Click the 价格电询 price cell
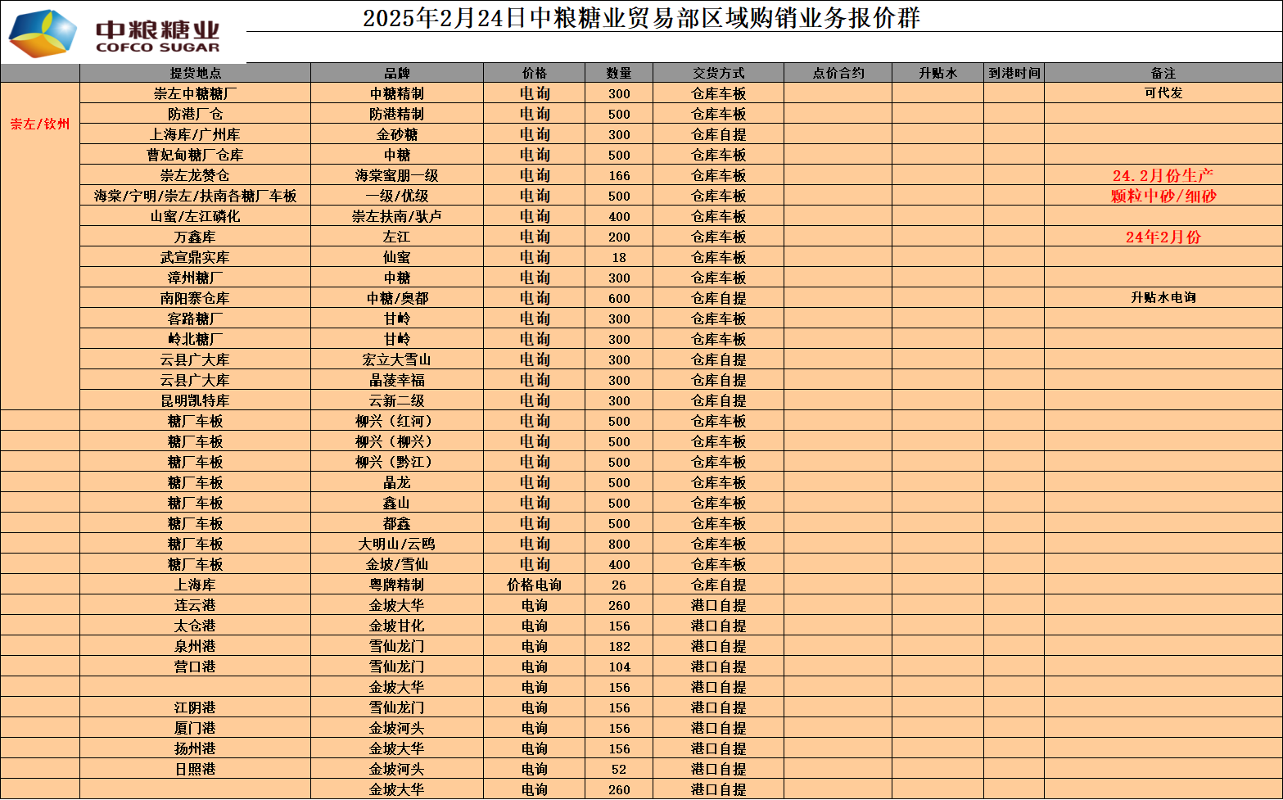This screenshot has height=800, width=1283. (534, 585)
